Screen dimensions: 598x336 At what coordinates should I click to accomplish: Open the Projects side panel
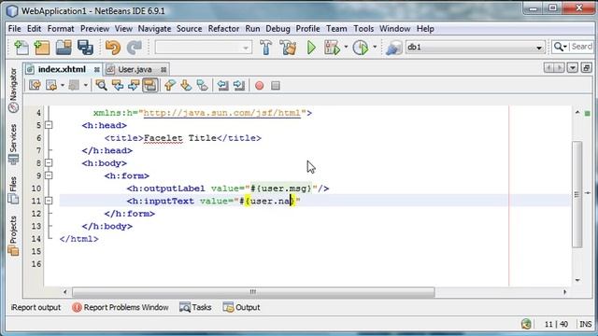pyautogui.click(x=13, y=235)
